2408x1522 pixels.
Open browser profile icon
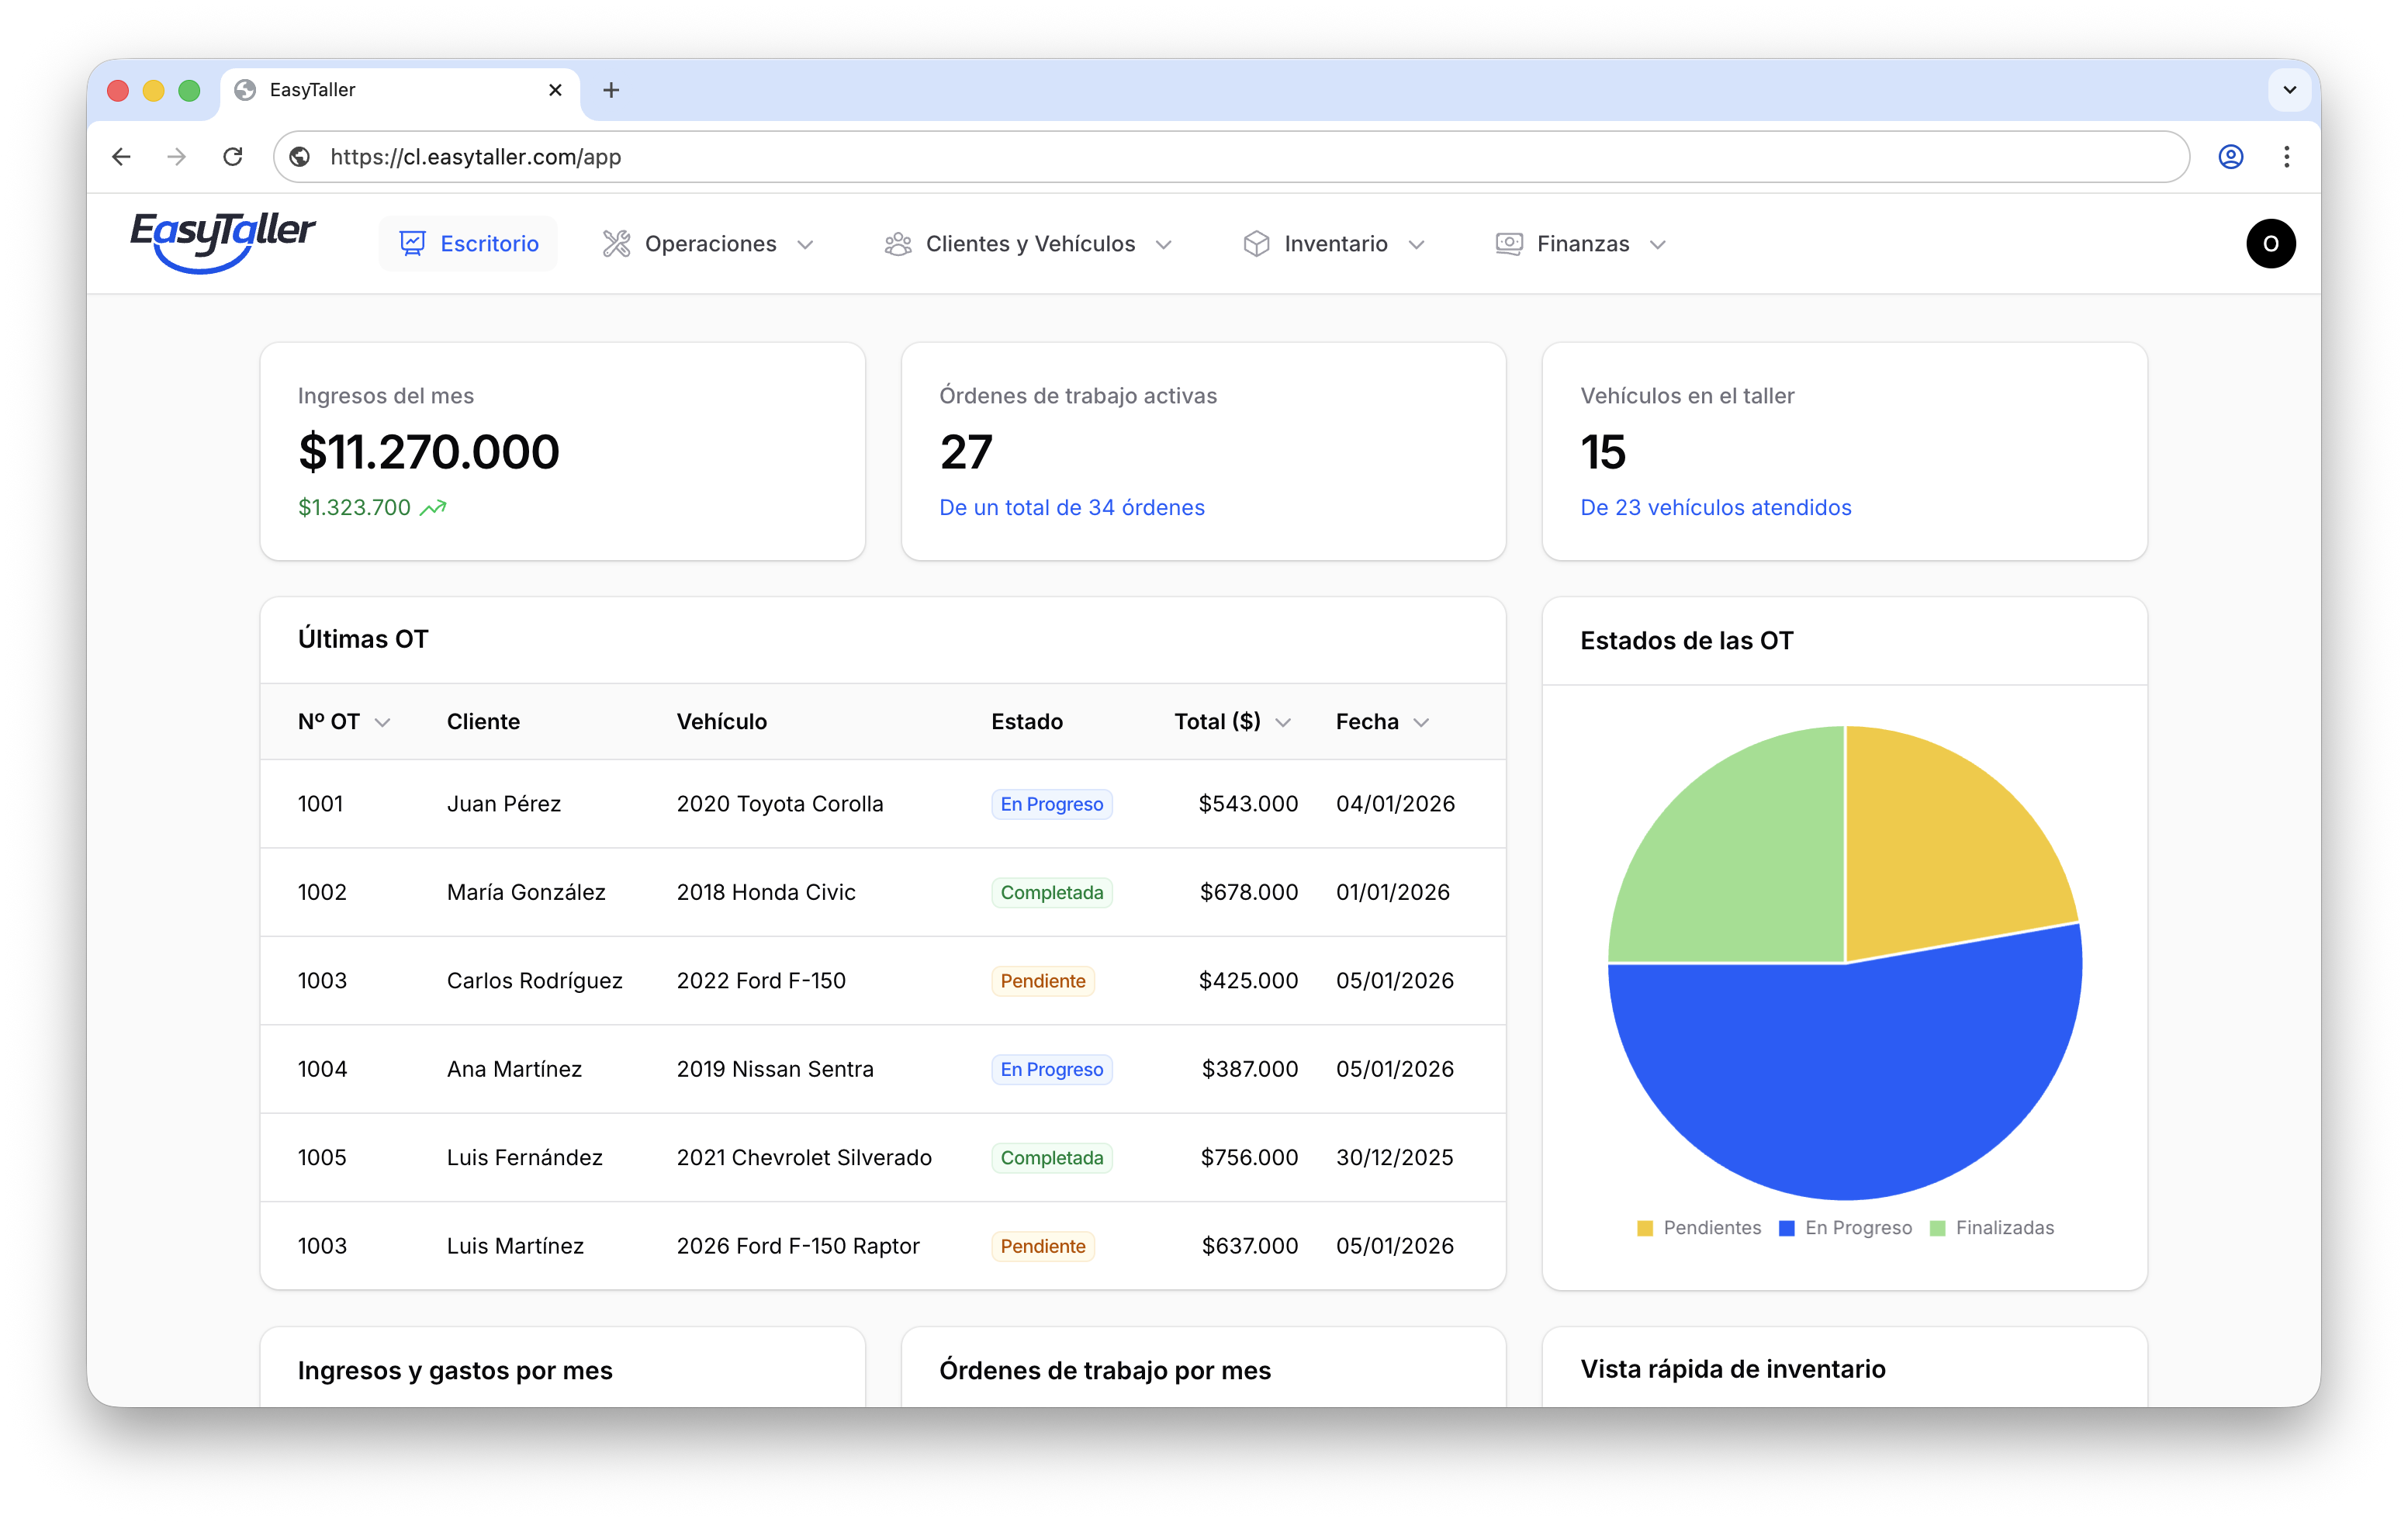point(2230,156)
